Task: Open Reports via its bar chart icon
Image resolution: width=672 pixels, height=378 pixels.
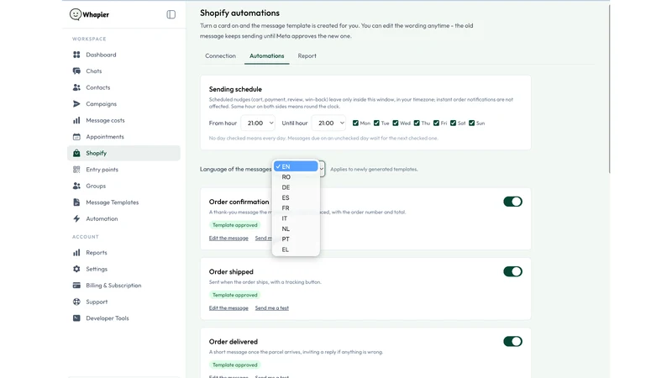Action: [76, 253]
